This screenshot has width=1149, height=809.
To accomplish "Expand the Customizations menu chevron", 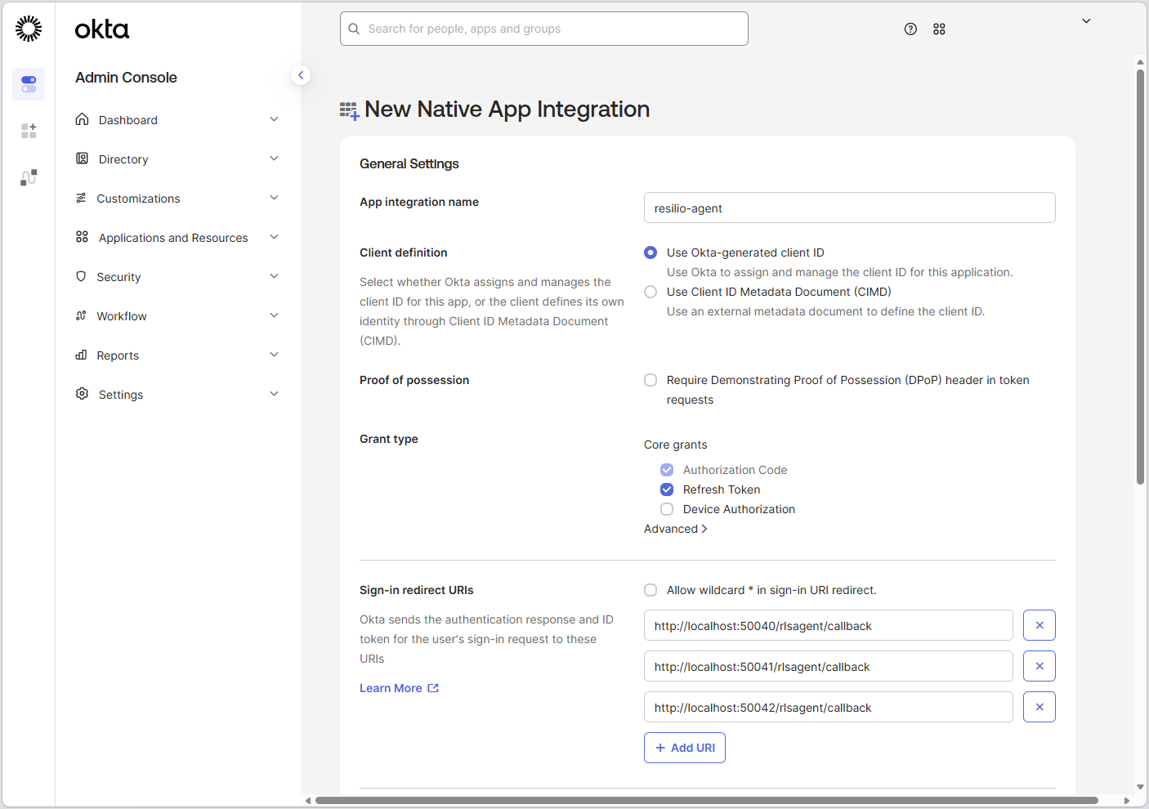I will (x=275, y=198).
